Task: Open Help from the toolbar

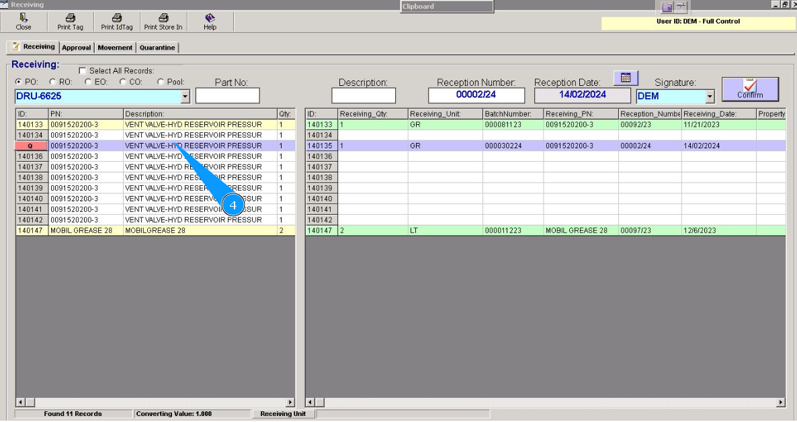Action: pos(210,18)
